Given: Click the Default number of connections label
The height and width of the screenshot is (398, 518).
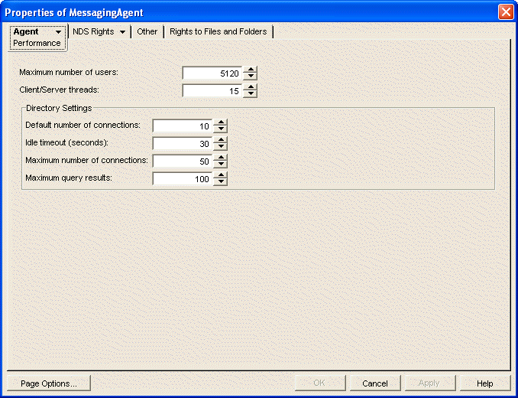Looking at the screenshot, I should click(83, 125).
